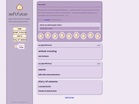
Task: Go to the animal crossing nav button
Action: [20, 32]
